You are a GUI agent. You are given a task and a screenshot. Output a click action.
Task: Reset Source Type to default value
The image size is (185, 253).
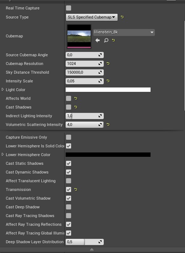point(122,17)
